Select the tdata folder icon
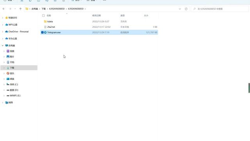 coord(45,22)
